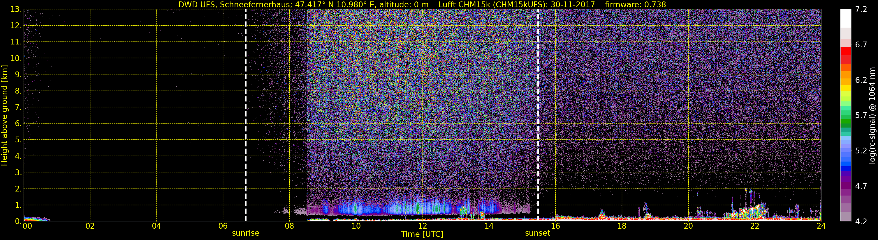The image size is (878, 240).
Task: Click the sunrise dashed vertical line
Action: coord(246,115)
